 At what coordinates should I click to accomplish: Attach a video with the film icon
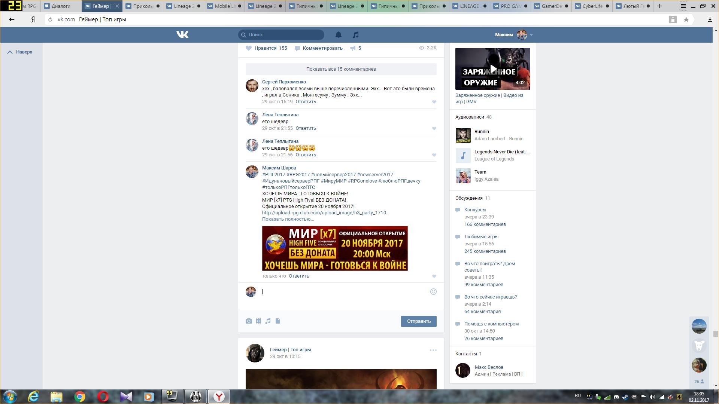point(258,321)
